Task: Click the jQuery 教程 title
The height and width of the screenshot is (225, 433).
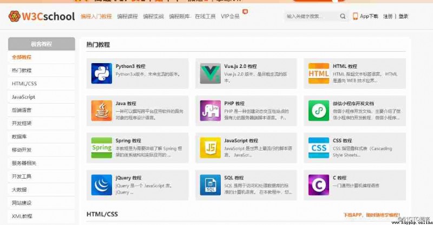Action: point(128,178)
